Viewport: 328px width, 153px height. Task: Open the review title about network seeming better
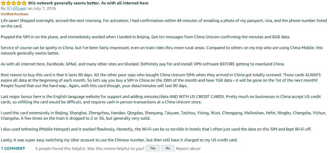[x=88, y=3]
